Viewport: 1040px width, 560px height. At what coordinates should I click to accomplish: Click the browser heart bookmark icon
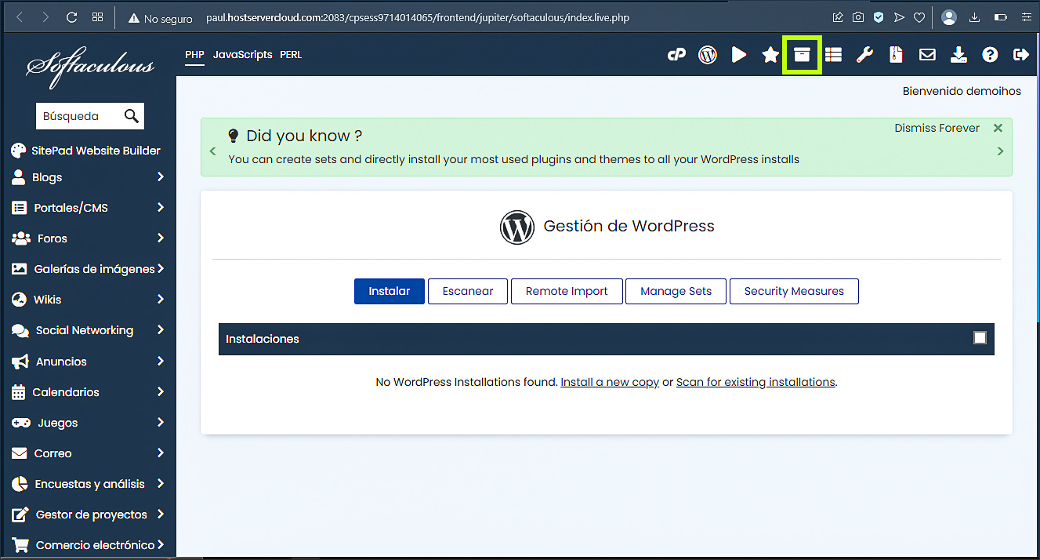click(x=919, y=17)
